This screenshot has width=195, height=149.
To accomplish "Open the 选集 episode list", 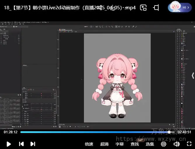I will (150, 144).
